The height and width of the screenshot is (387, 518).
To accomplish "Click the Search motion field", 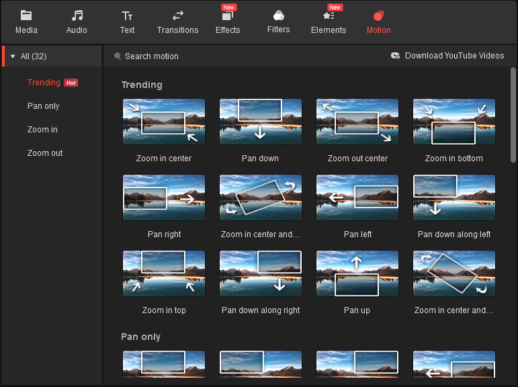I will point(152,56).
